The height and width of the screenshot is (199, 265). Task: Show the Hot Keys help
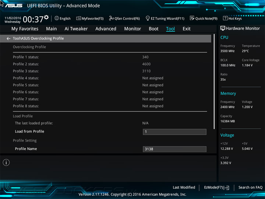pos(232,18)
